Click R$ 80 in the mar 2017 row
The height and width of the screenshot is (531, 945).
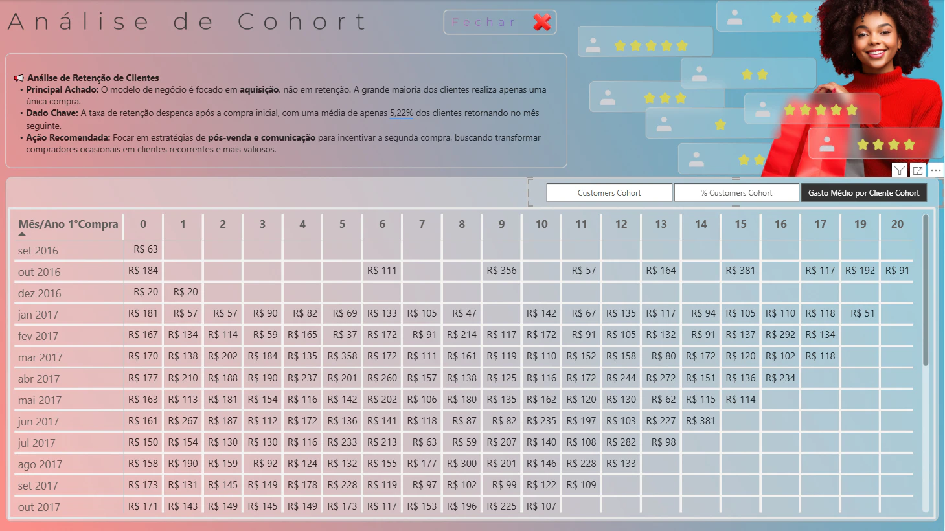pyautogui.click(x=663, y=356)
